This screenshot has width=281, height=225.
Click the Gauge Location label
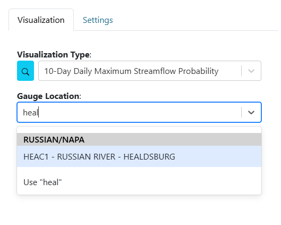[x=49, y=96]
